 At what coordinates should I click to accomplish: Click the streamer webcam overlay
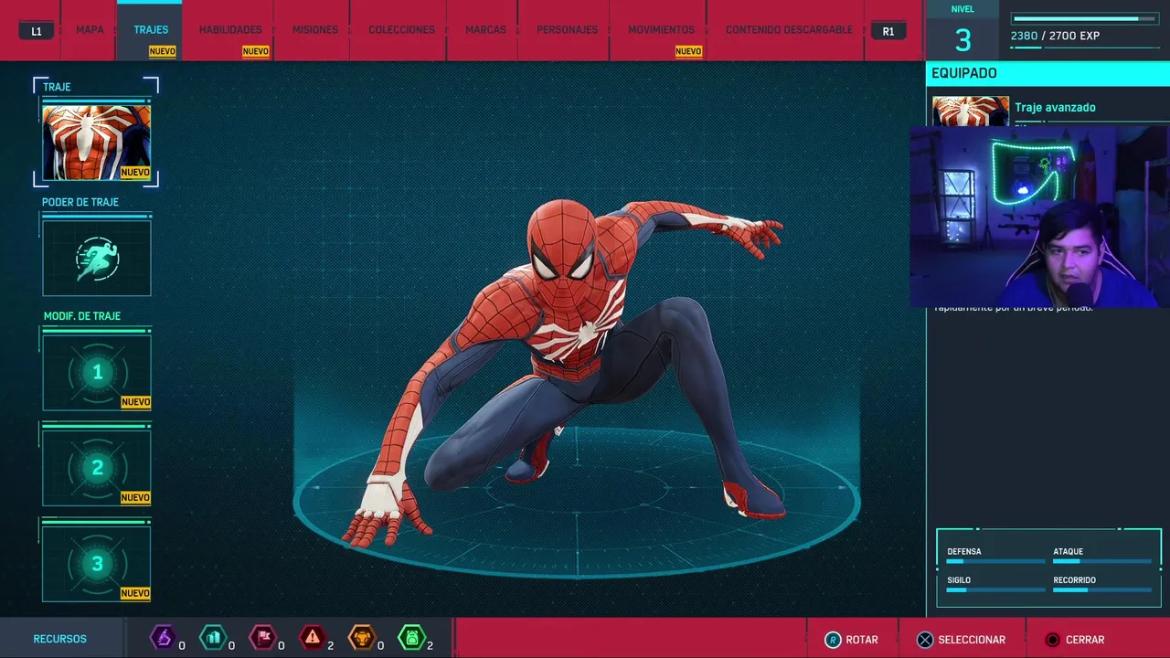[x=1040, y=217]
